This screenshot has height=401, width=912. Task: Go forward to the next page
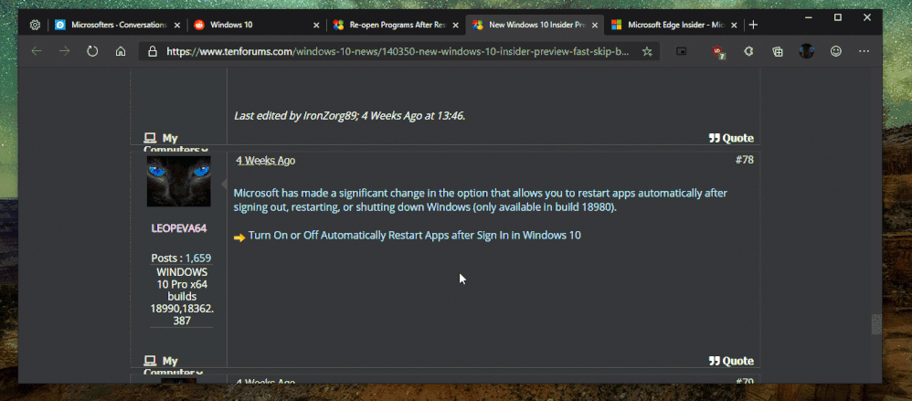pyautogui.click(x=64, y=51)
